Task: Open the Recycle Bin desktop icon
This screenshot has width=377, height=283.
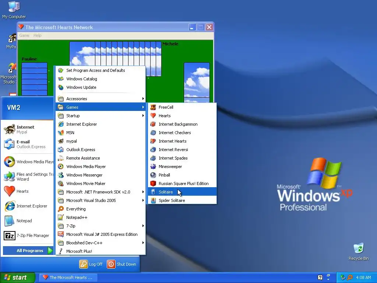Action: (359, 251)
